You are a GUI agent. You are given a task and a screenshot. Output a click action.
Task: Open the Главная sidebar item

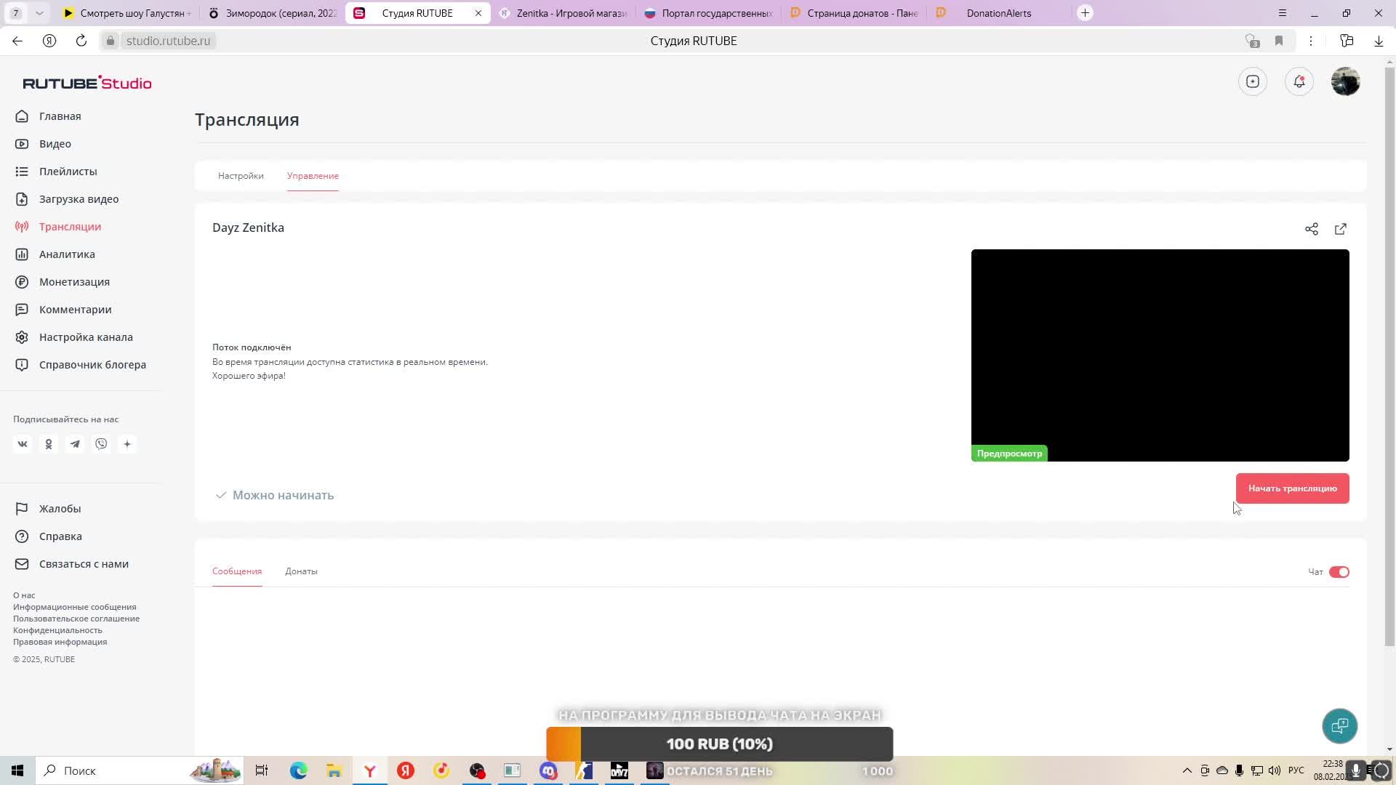[x=60, y=116]
